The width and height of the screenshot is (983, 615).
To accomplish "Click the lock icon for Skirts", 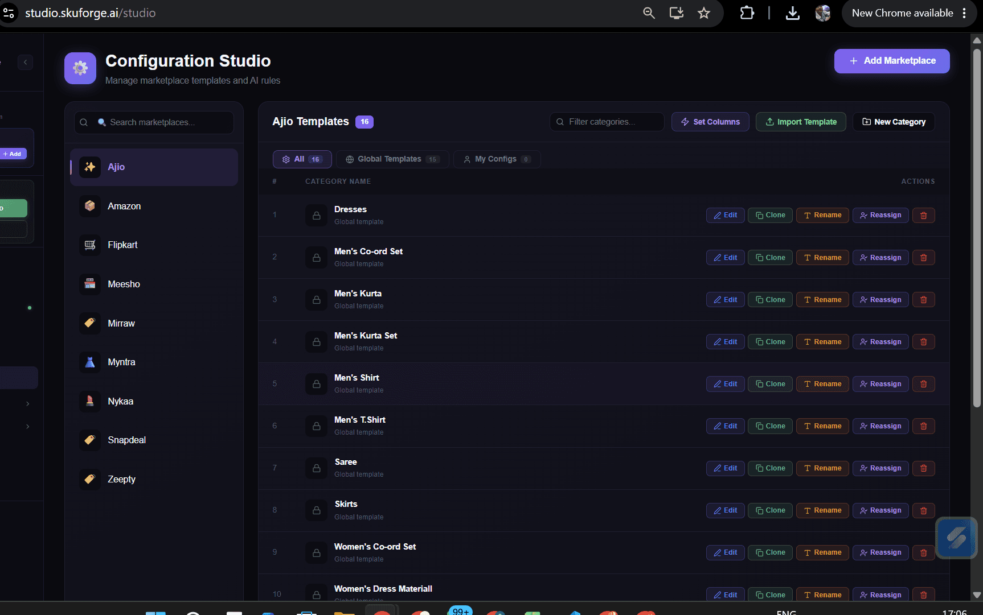I will point(316,510).
